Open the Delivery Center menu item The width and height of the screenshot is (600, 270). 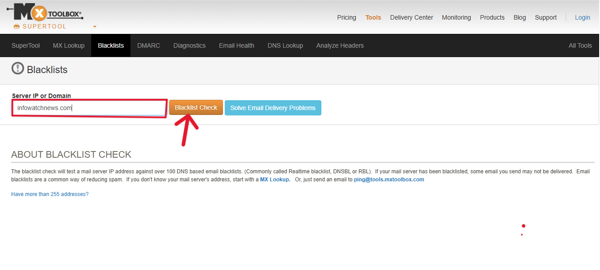pyautogui.click(x=411, y=17)
